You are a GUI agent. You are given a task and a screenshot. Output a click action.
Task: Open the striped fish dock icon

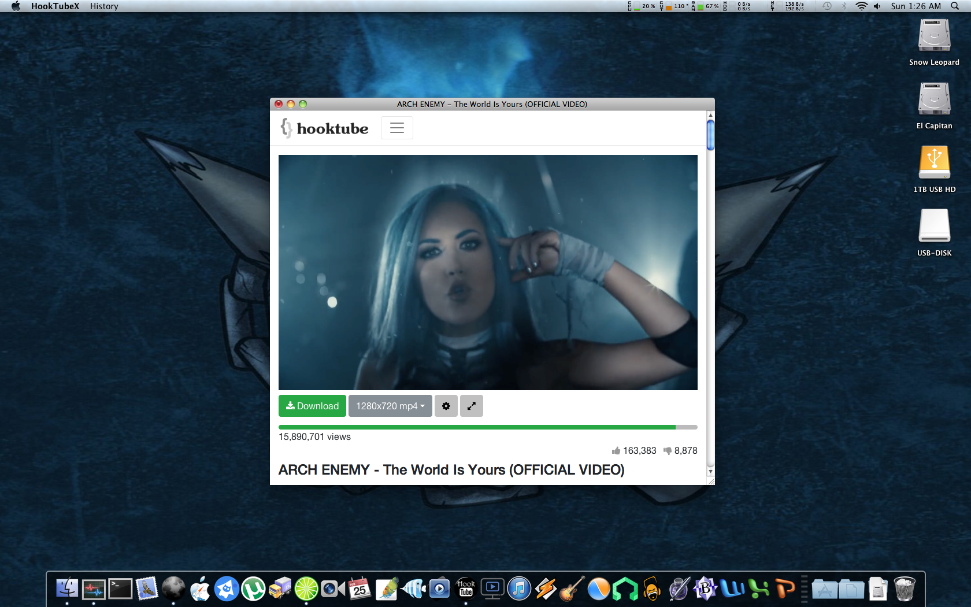[x=413, y=589]
